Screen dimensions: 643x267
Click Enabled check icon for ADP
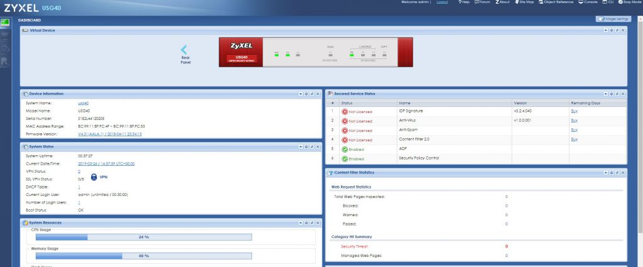pos(345,150)
